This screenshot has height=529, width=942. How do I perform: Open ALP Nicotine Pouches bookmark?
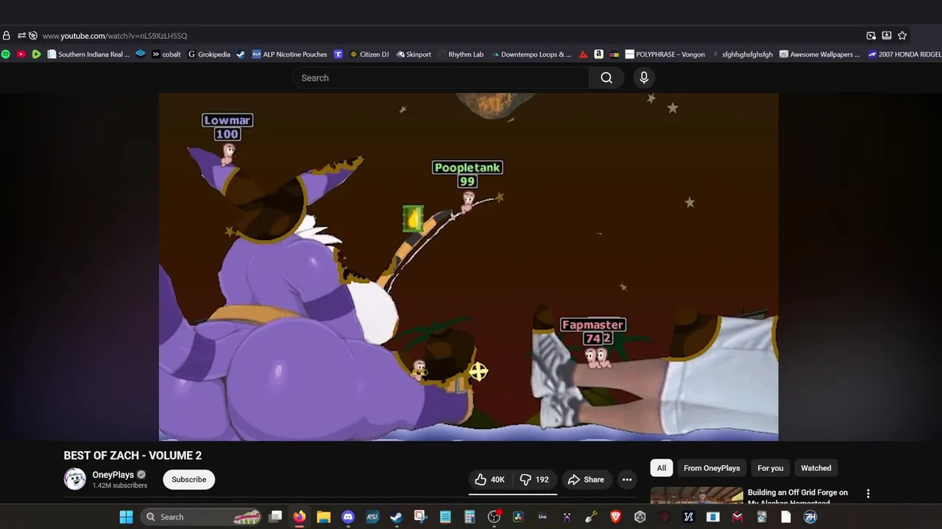(x=289, y=54)
